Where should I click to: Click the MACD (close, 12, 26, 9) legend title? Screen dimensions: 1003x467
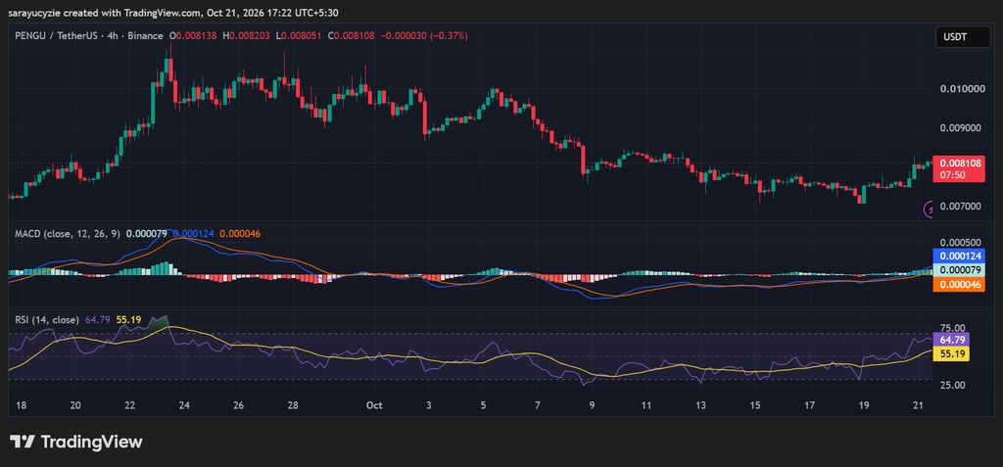coord(68,234)
